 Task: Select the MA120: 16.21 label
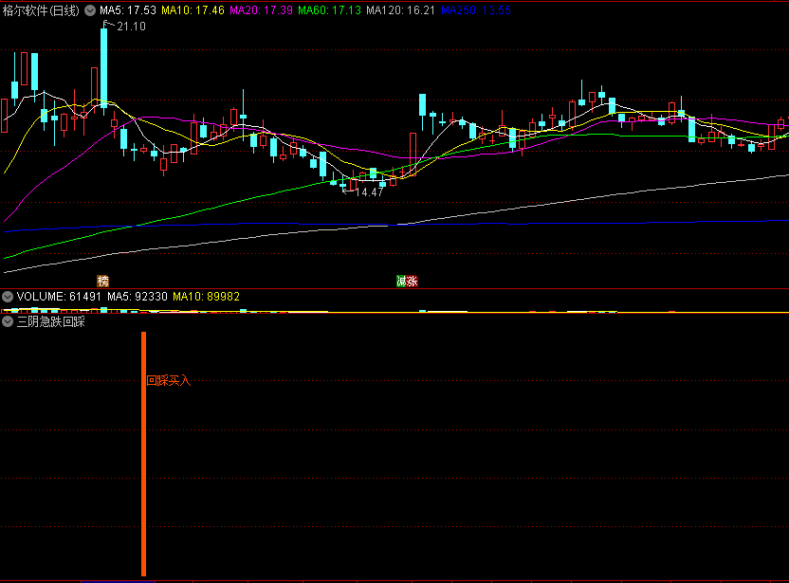(400, 10)
